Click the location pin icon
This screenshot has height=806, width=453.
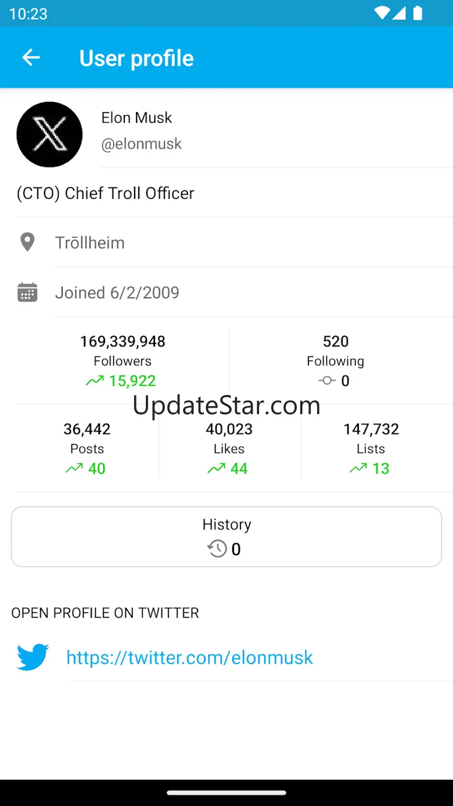click(27, 242)
